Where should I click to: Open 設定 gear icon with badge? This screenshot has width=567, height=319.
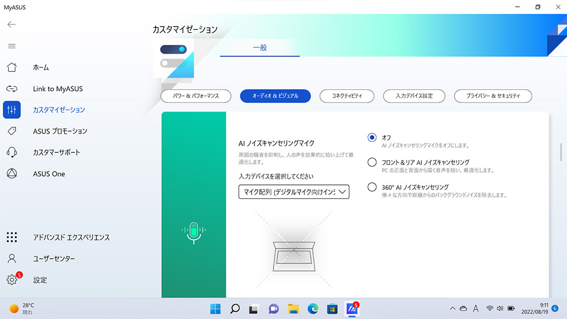coord(12,280)
